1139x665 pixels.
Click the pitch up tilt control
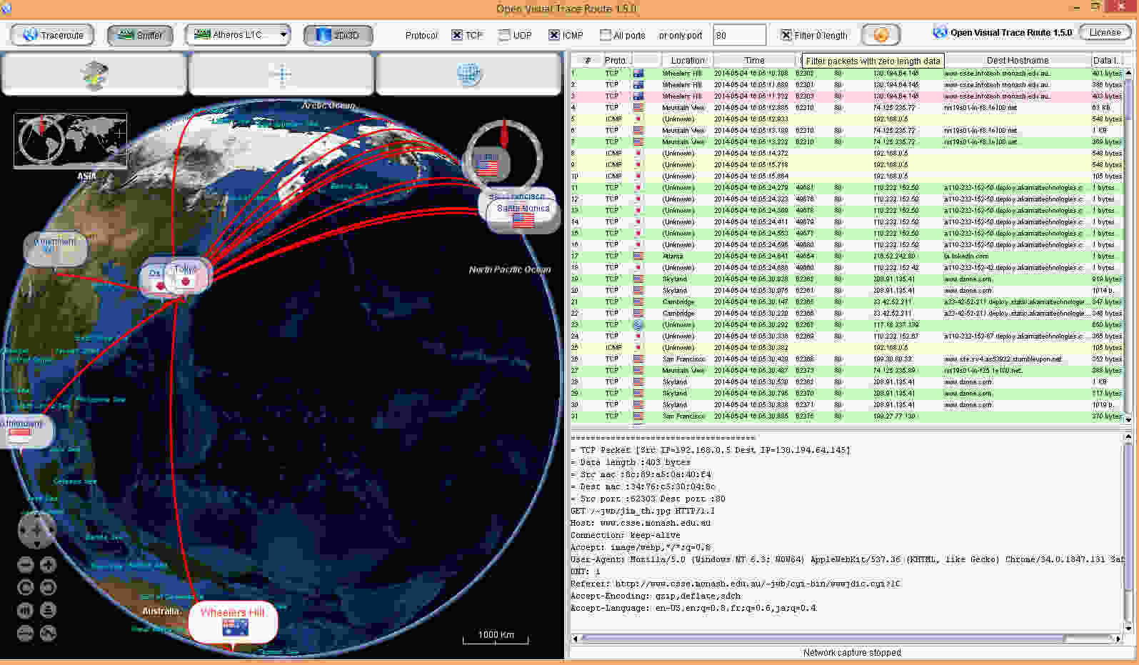point(26,611)
